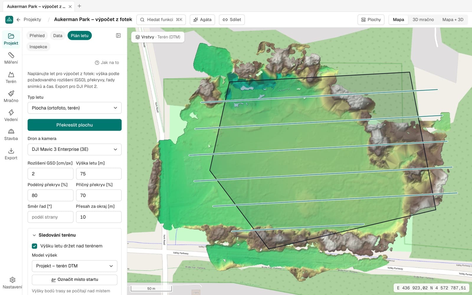
Task: Open the Agáta assistant
Action: coord(202,19)
